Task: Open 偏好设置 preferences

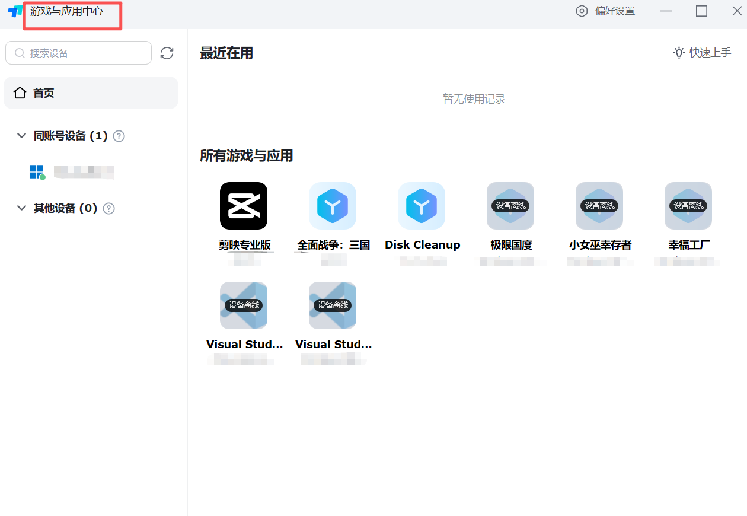Action: pos(605,11)
